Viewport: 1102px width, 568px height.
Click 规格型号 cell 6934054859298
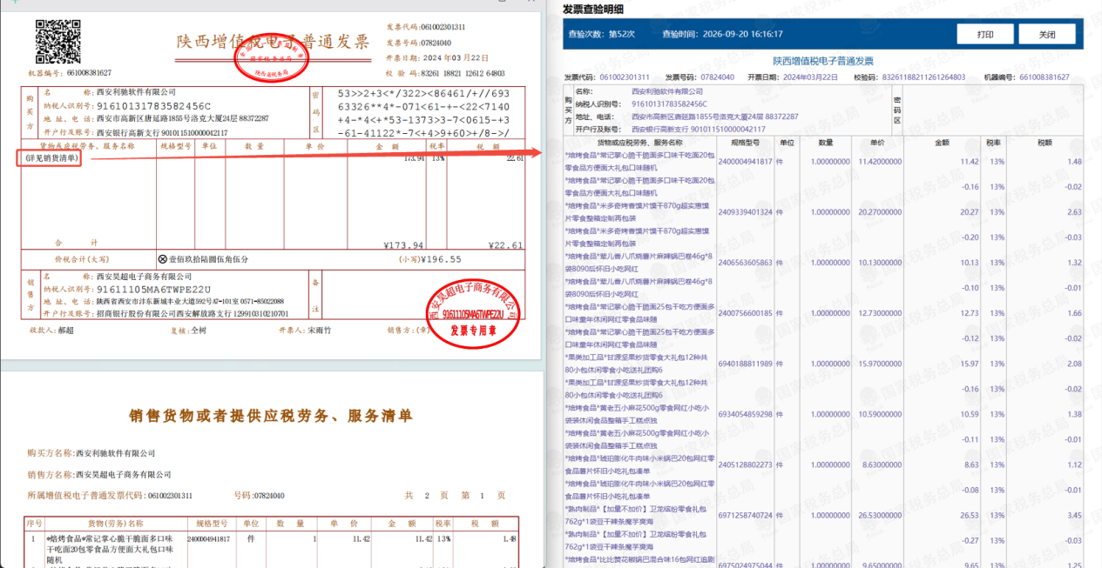[x=745, y=414]
